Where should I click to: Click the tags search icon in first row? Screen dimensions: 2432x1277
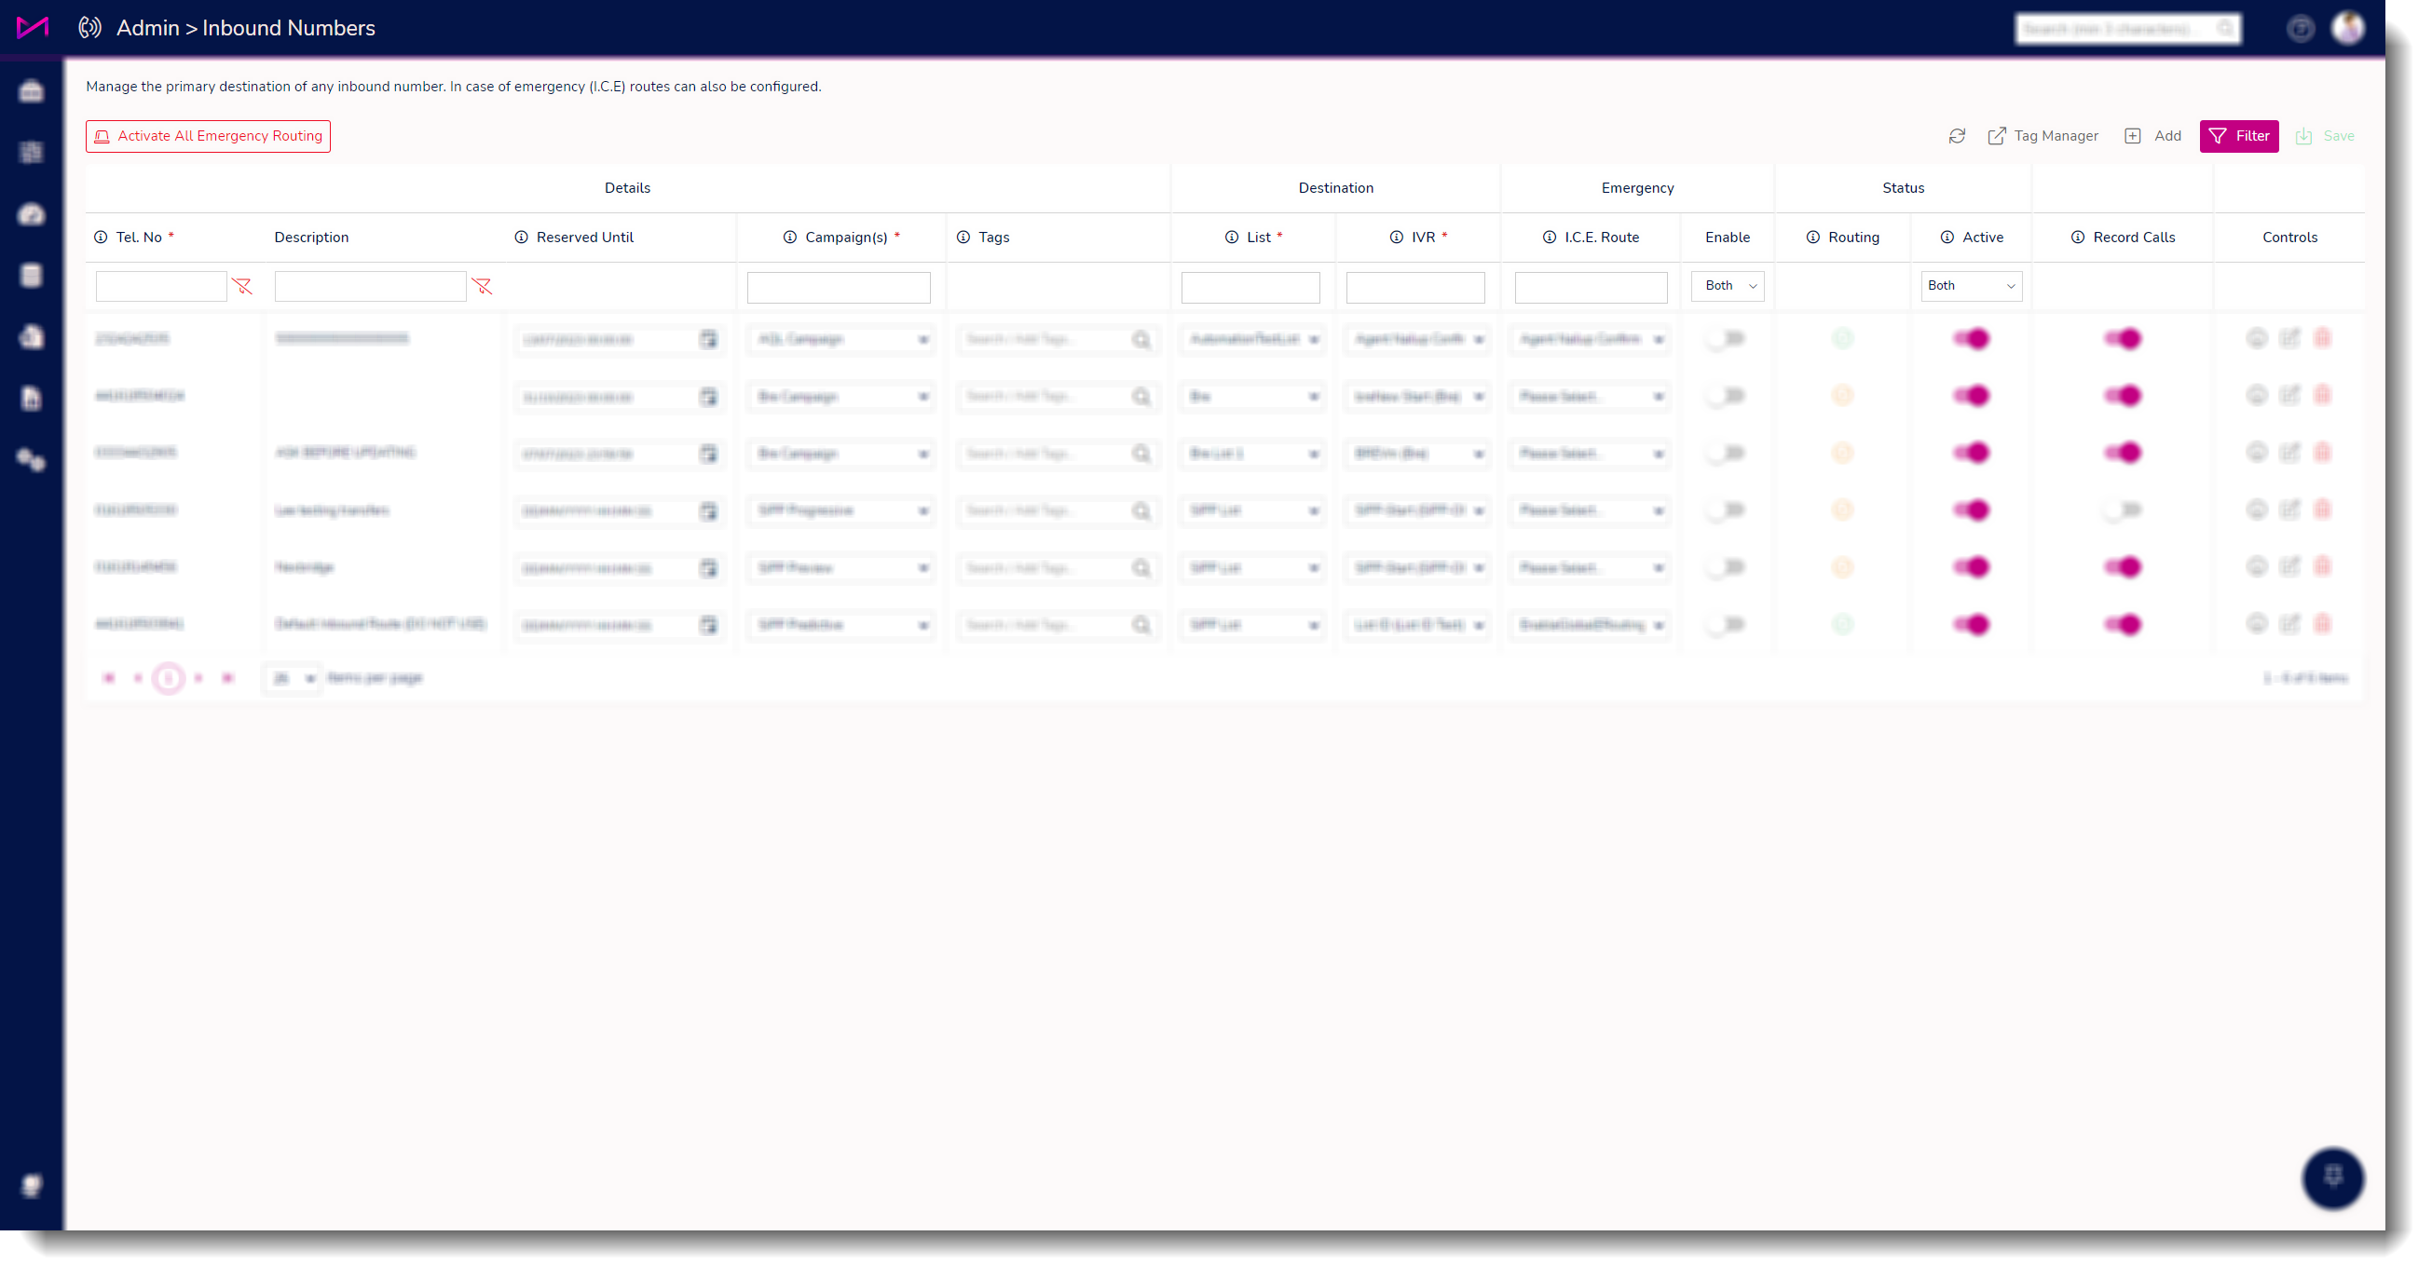pos(1141,339)
